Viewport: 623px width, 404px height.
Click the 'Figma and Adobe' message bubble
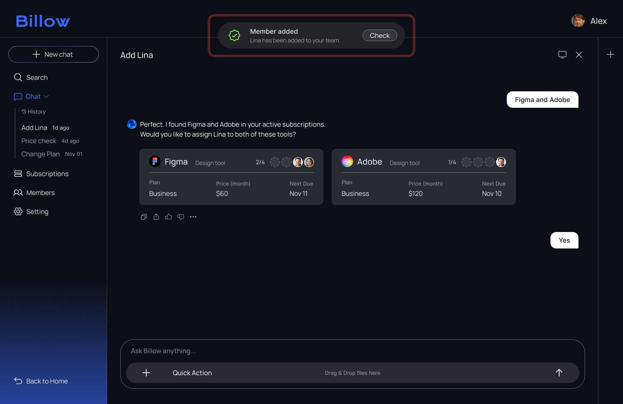pos(543,100)
